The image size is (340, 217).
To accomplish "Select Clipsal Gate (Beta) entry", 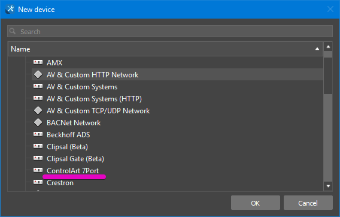I will 75,159.
